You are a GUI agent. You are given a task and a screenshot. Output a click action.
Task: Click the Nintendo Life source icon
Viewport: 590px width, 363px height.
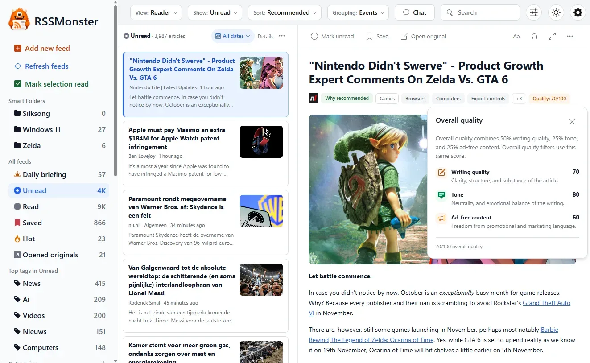click(314, 99)
